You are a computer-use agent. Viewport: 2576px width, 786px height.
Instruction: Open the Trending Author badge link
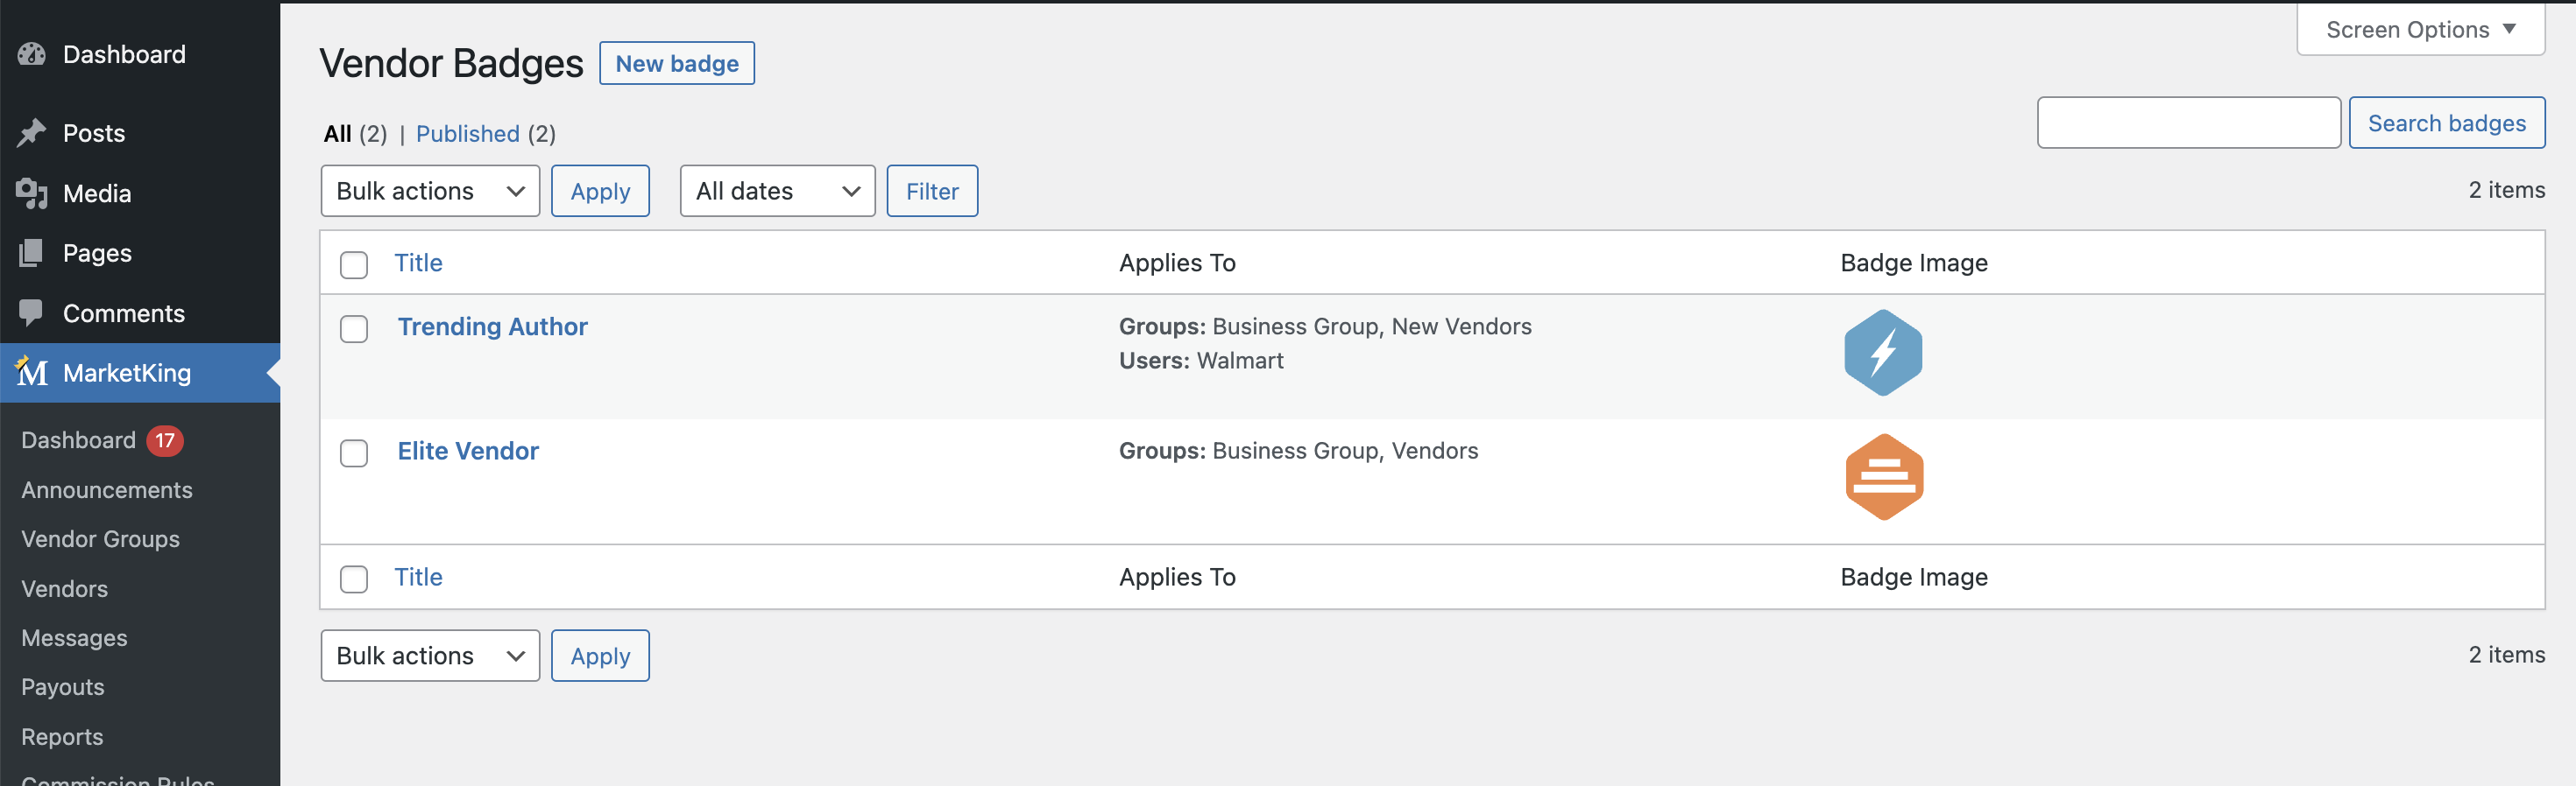pos(492,326)
